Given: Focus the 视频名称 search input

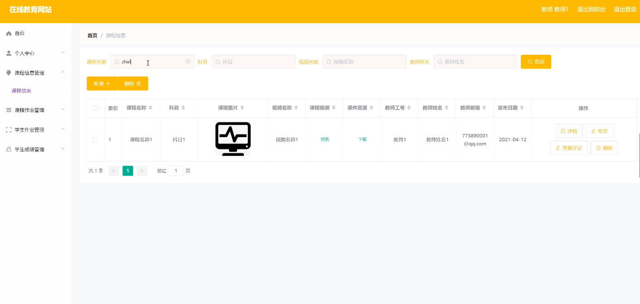Looking at the screenshot, I should tap(364, 62).
